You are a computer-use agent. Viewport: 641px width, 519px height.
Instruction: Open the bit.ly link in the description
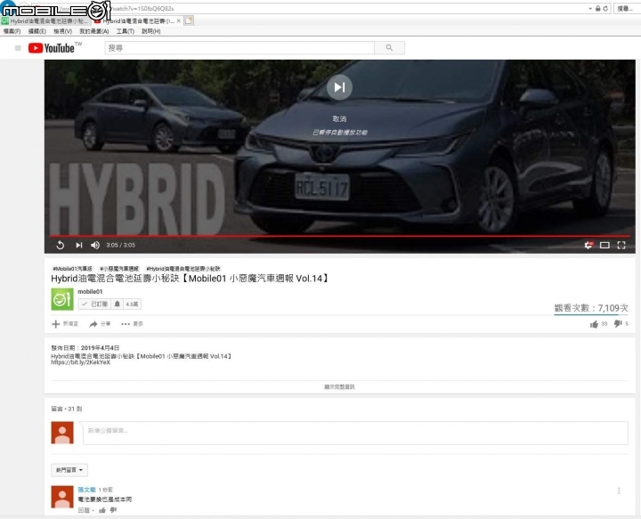(x=80, y=362)
